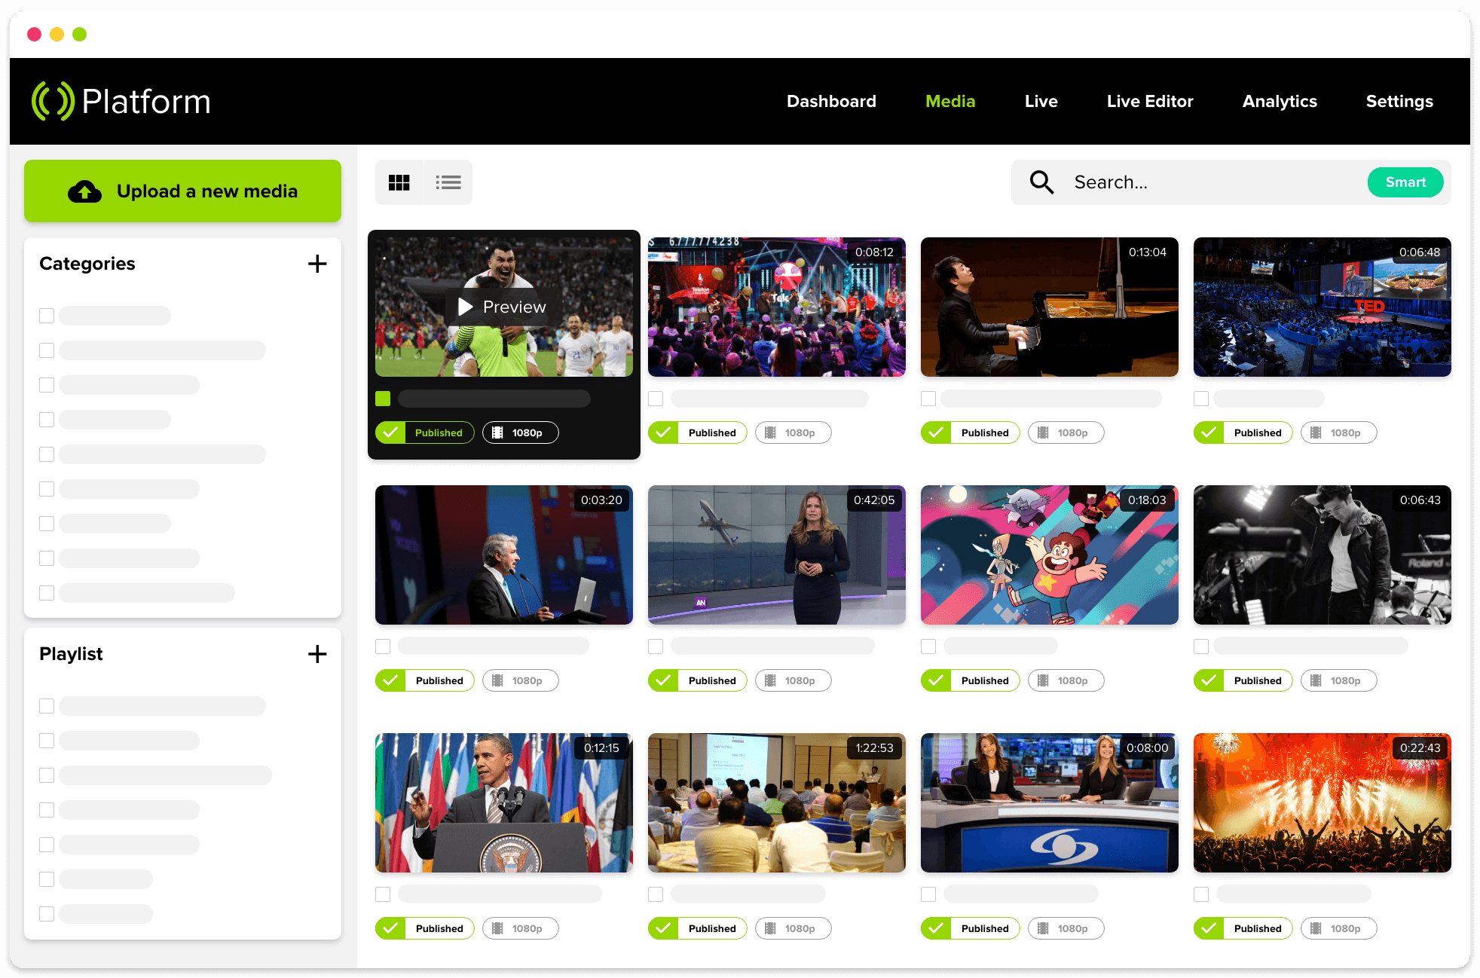Navigate to the Analytics tab
The image size is (1480, 978).
pos(1279,101)
